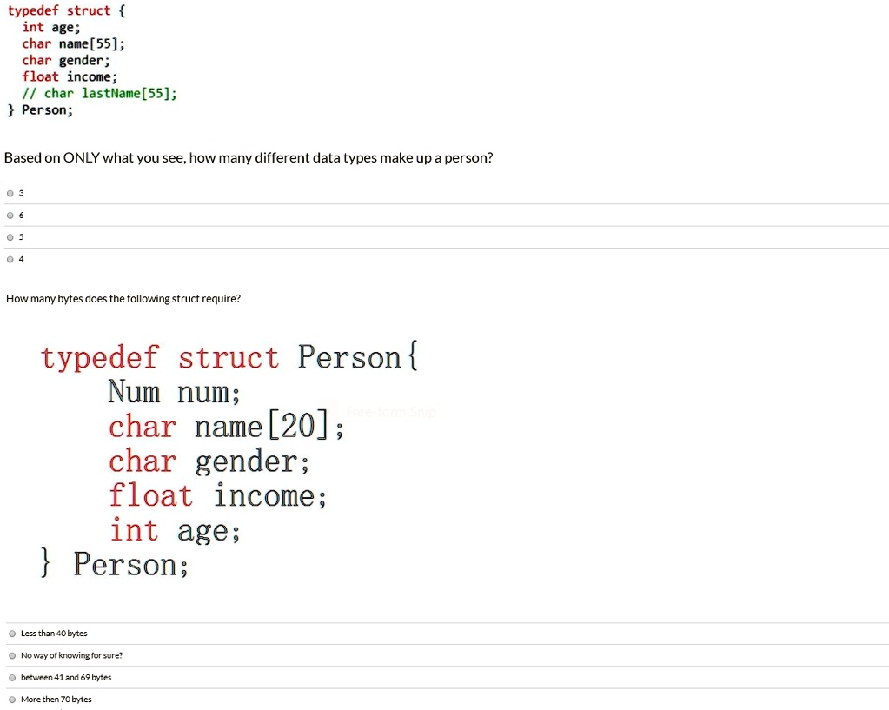Click the large 'int age;' line in second struct

coord(174,530)
